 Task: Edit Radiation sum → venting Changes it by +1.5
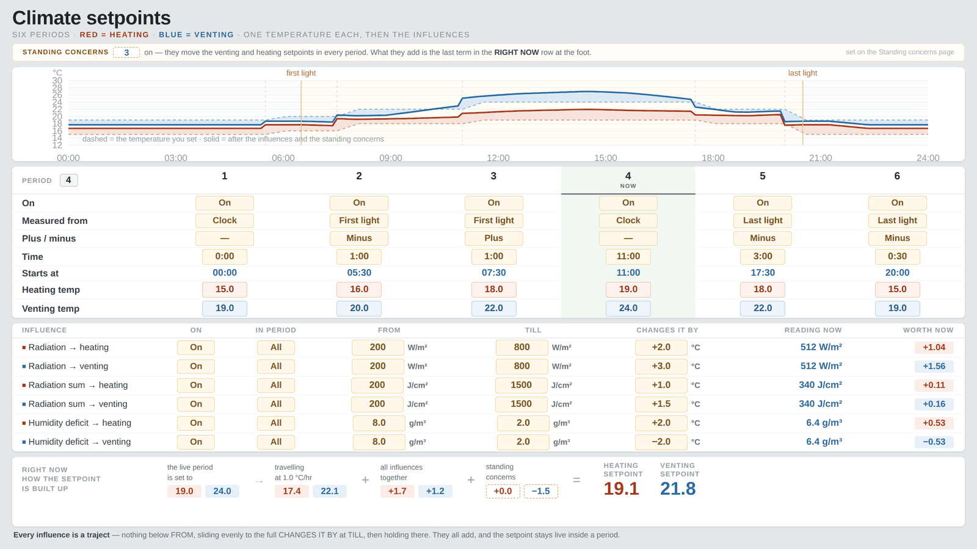tap(661, 404)
